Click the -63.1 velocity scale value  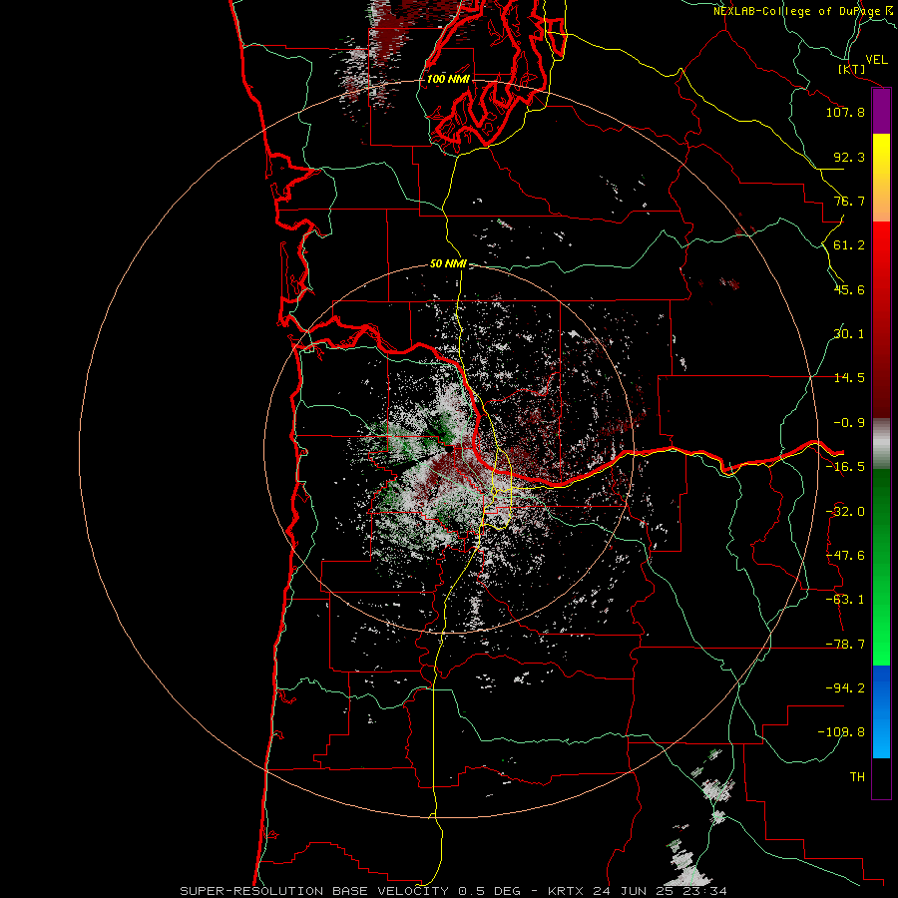[x=845, y=600]
